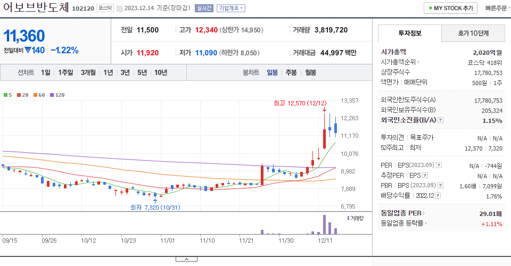Viewport: 511px width, 266px height.
Task: Click the 동일업종 등락률 value +1.11%
Action: [x=491, y=224]
